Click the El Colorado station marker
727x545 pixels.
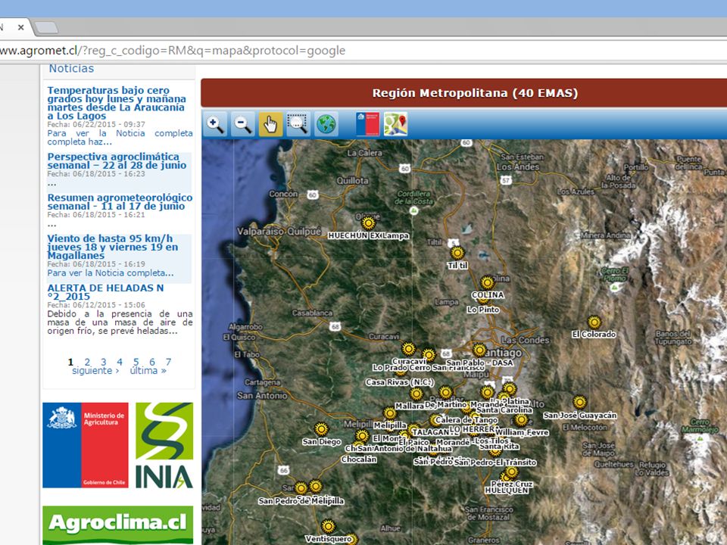pyautogui.click(x=594, y=322)
